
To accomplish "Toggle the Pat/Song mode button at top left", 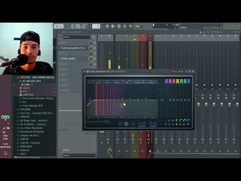I will click(59, 26).
